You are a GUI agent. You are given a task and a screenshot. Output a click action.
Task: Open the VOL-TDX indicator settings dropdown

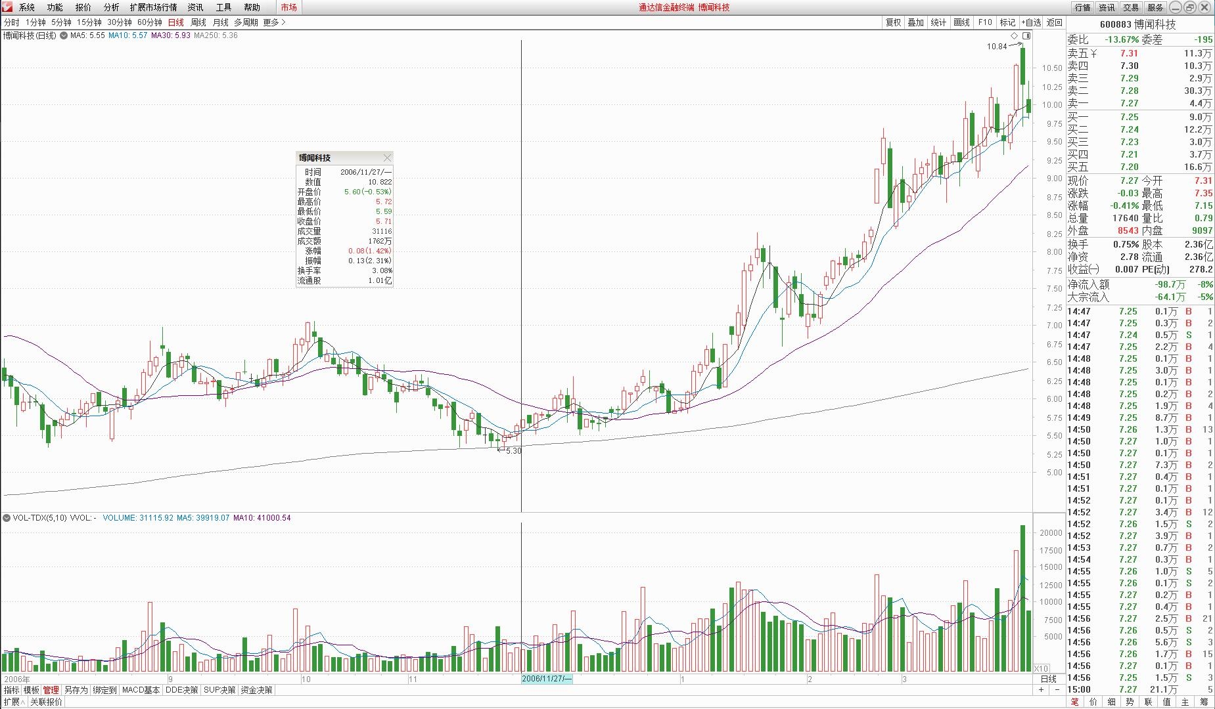coord(7,518)
